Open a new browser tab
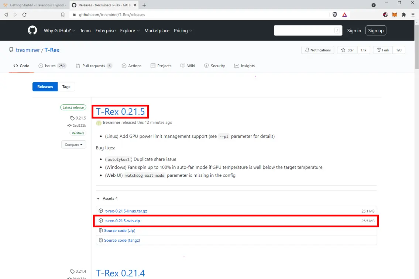 144,5
